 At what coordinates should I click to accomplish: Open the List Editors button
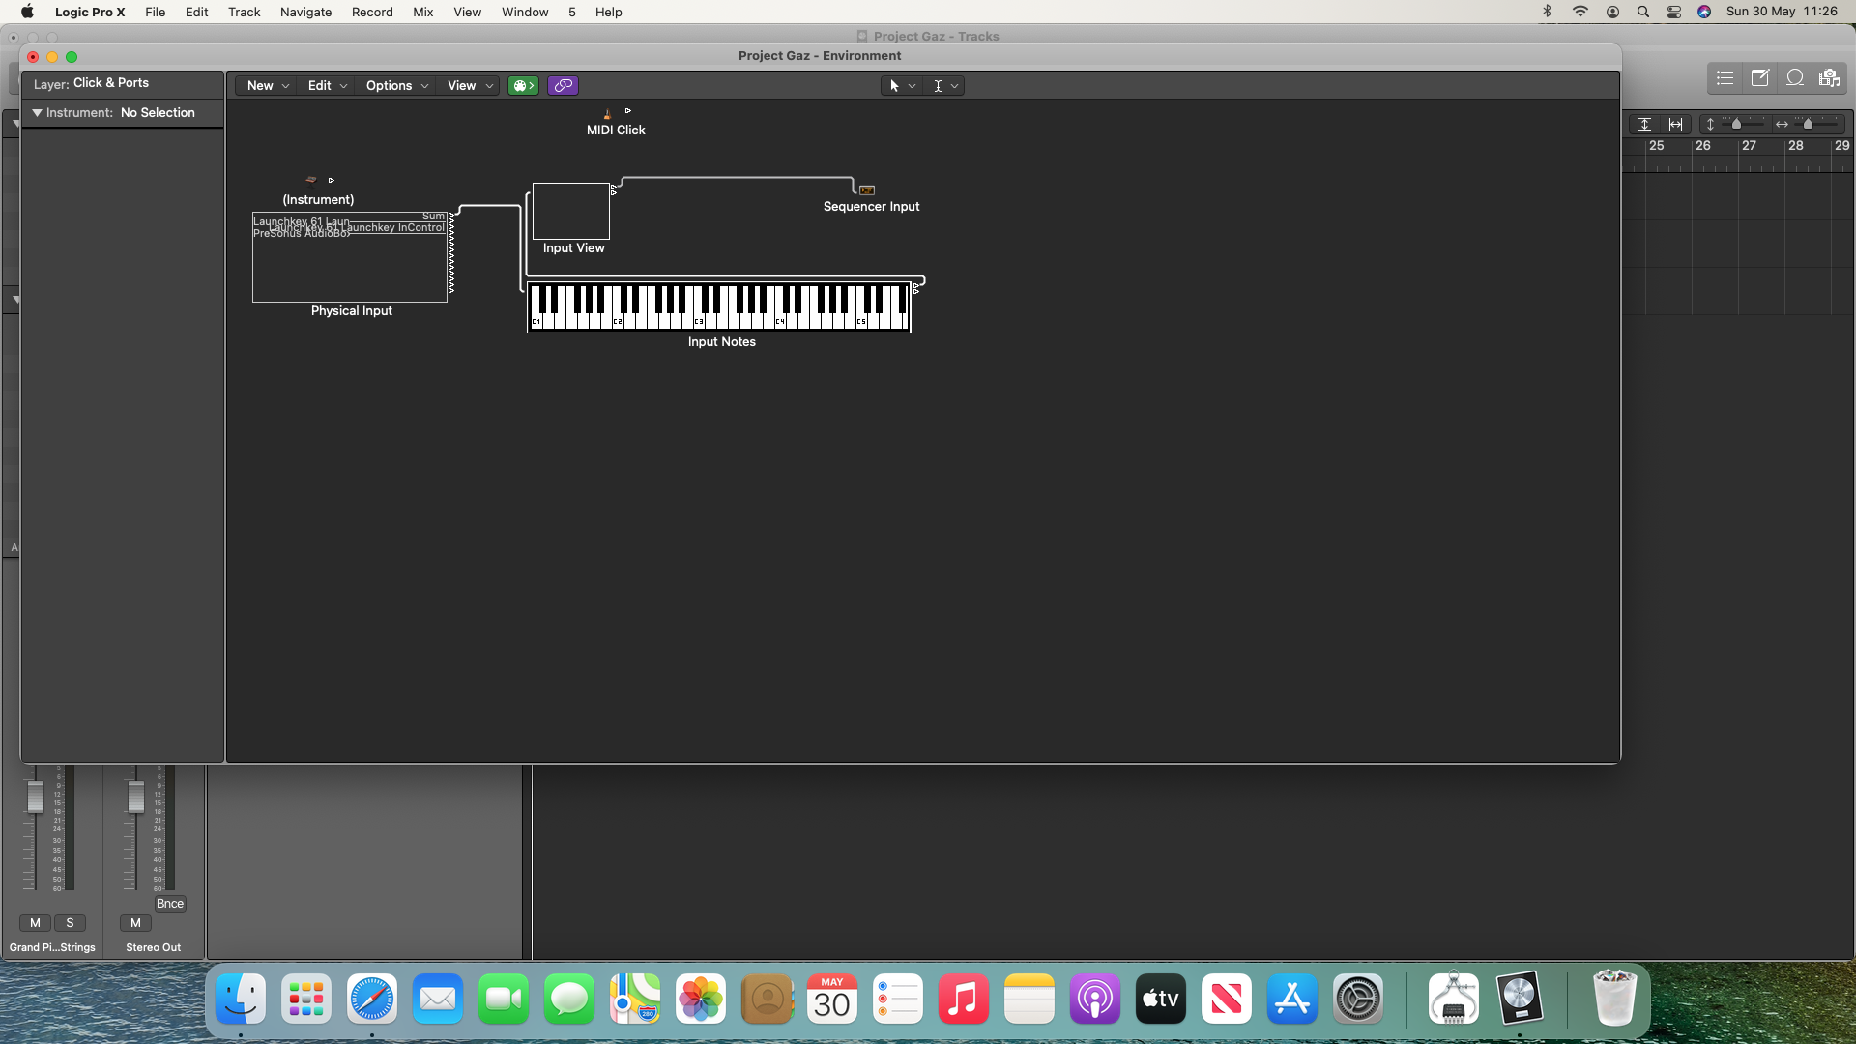pos(1725,78)
